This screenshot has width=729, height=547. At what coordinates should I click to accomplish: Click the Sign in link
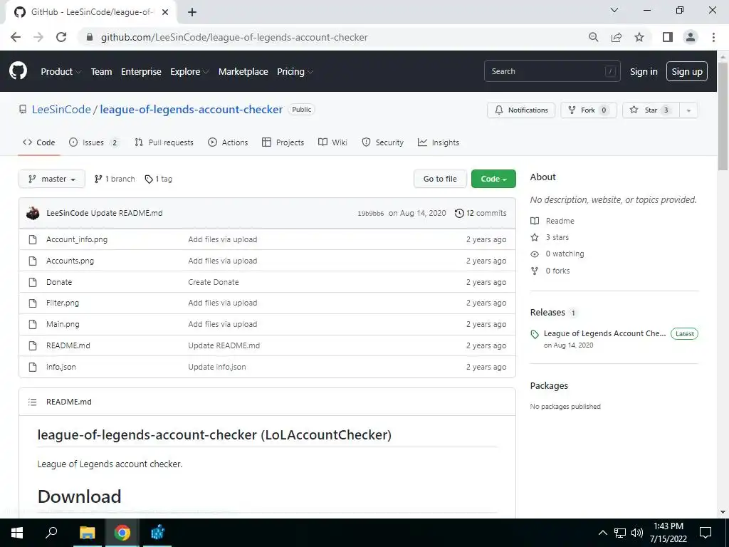(x=644, y=72)
